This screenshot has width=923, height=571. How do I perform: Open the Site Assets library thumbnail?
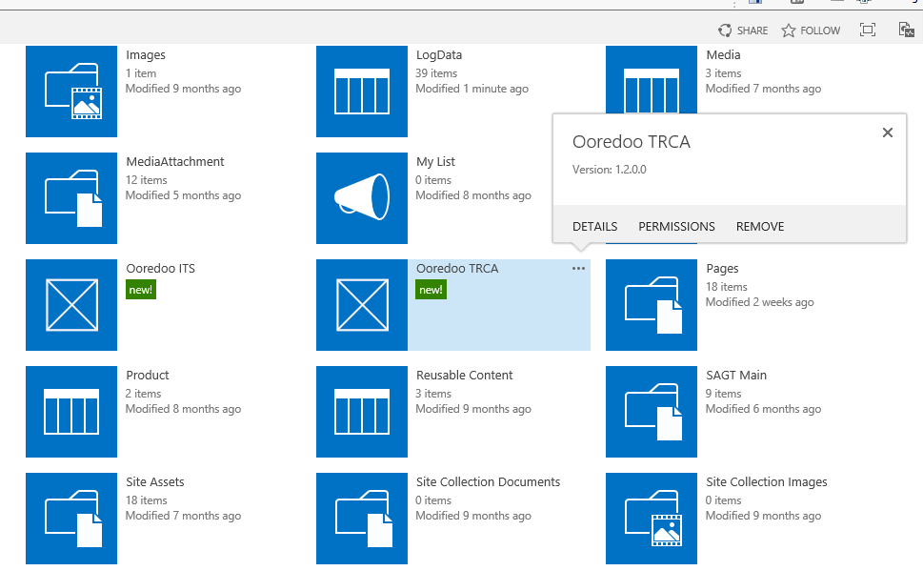pos(70,519)
